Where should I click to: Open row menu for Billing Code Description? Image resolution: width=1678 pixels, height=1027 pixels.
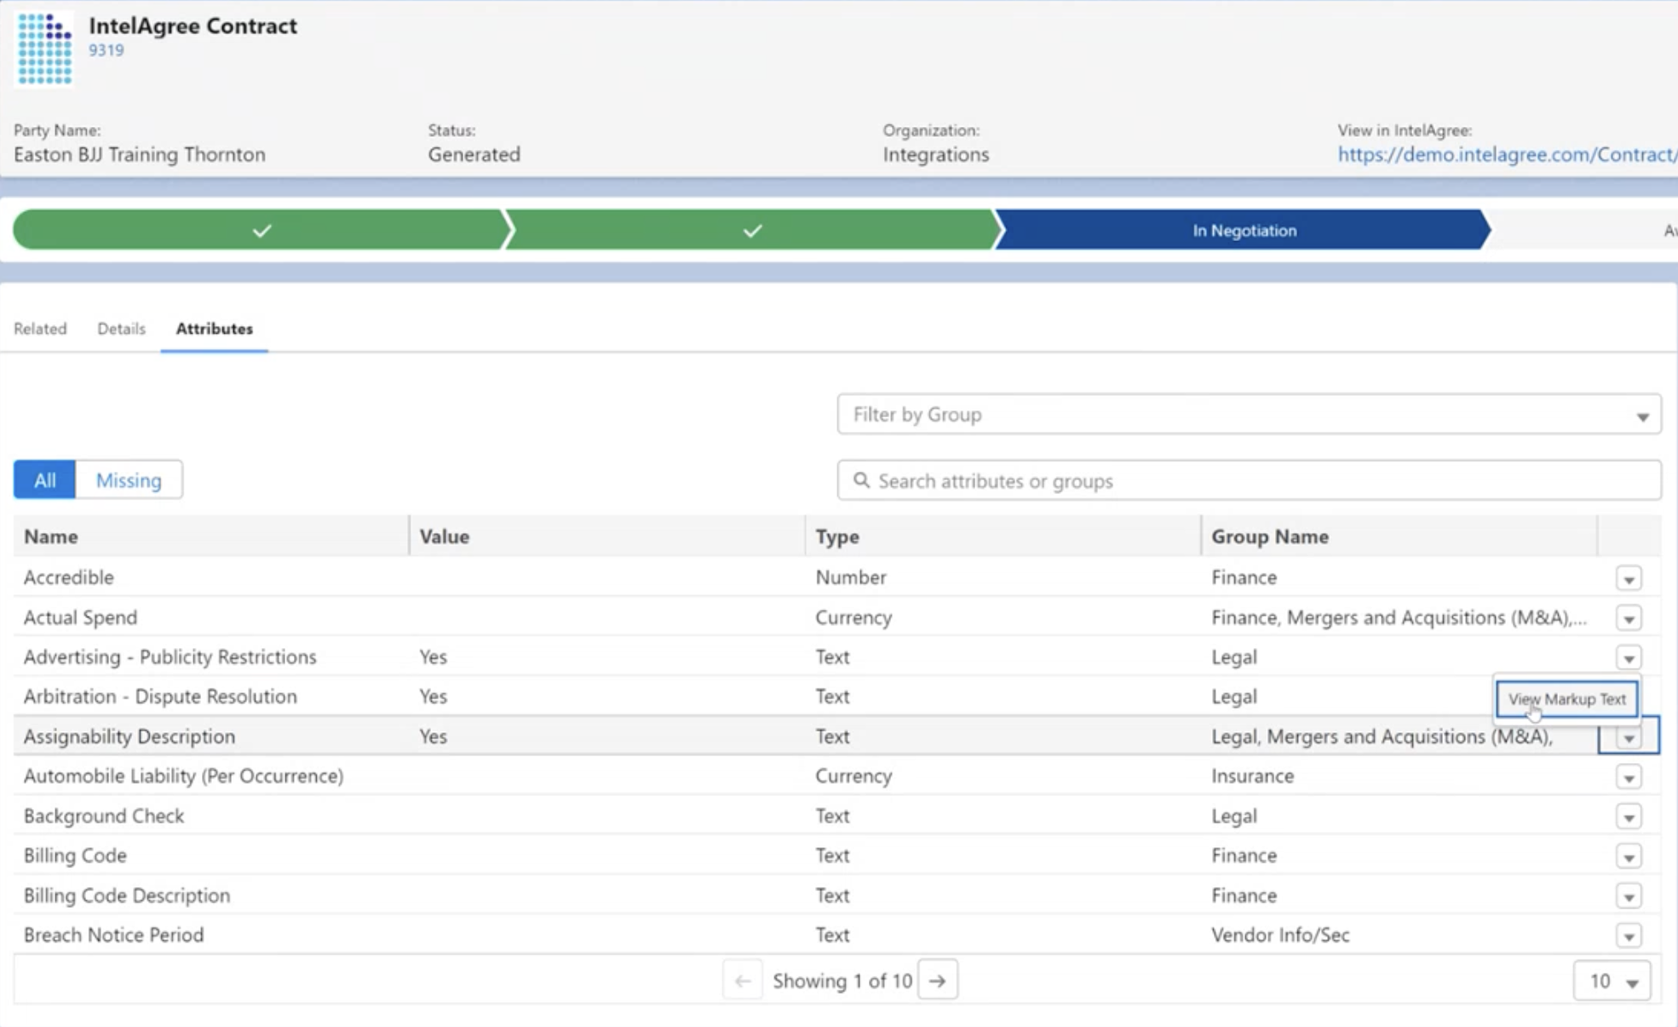[1629, 896]
